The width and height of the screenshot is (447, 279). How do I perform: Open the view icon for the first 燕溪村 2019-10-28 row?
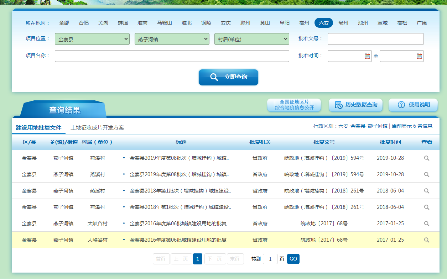point(426,158)
